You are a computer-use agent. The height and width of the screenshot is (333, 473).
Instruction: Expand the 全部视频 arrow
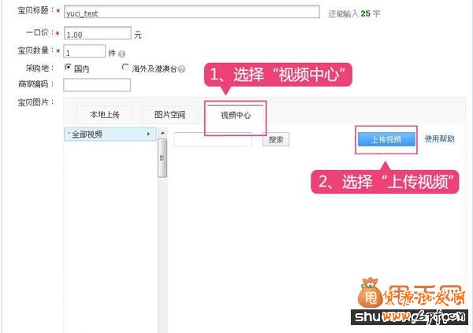(148, 135)
